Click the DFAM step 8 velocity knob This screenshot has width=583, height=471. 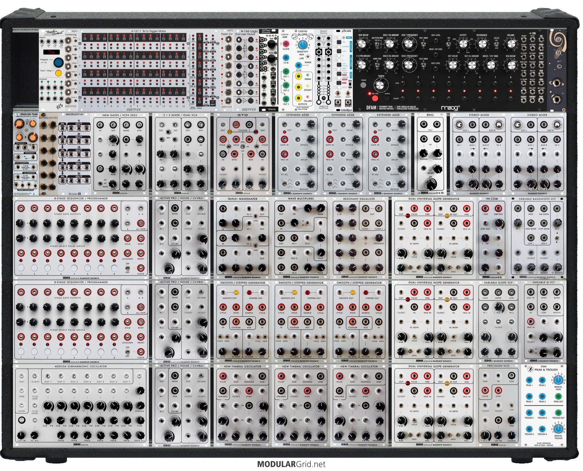click(510, 98)
